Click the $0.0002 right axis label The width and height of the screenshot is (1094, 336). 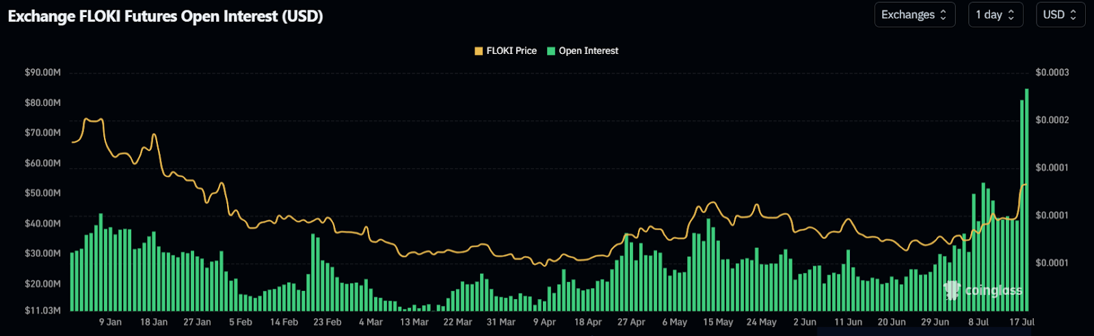1052,120
